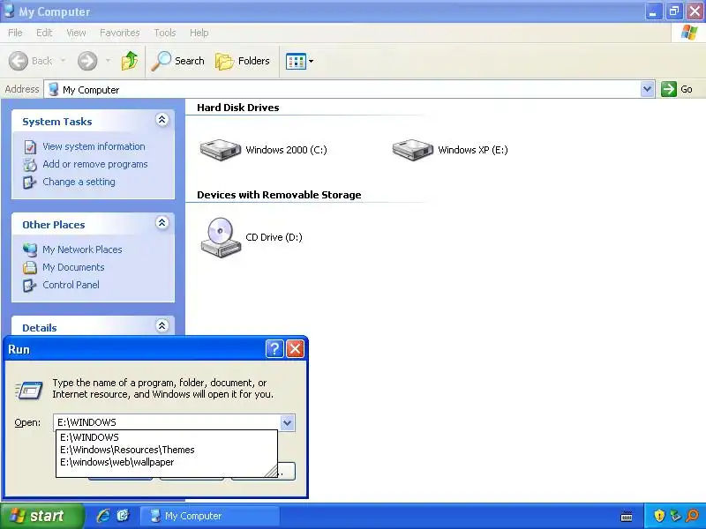This screenshot has width=706, height=529.
Task: Click the Open text field in Run dialog
Action: (167, 422)
